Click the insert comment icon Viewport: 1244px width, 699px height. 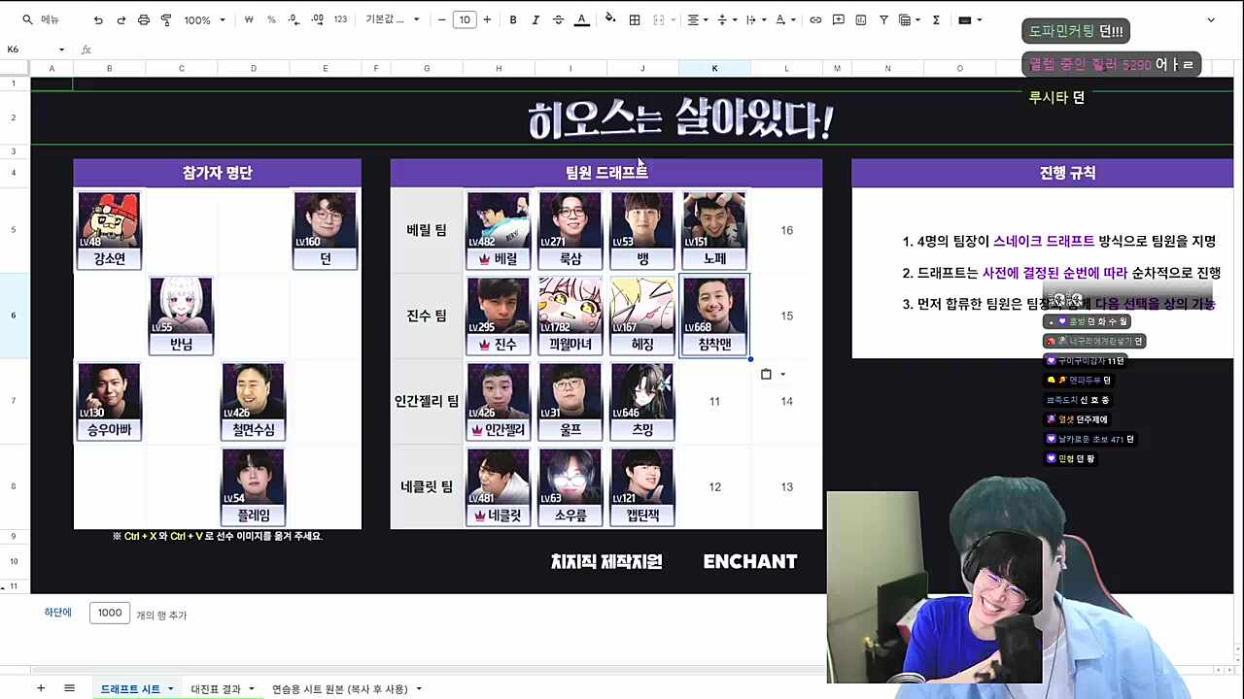tap(838, 19)
